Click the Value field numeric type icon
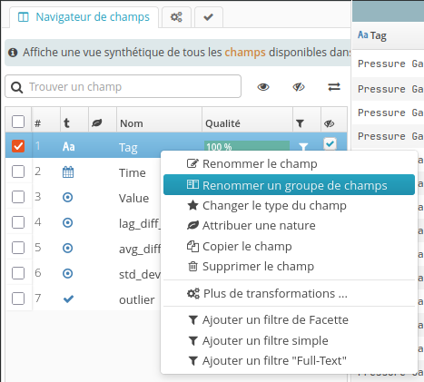Viewport: 424px width, 382px height. (68, 198)
